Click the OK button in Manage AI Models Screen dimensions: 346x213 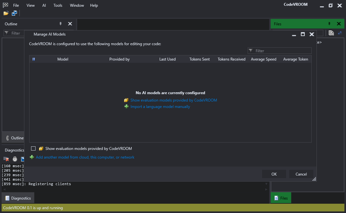click(274, 174)
